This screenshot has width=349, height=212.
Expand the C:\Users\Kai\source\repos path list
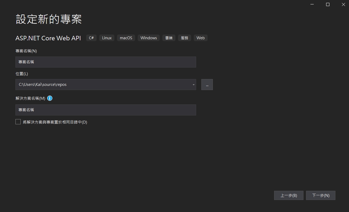coord(193,84)
